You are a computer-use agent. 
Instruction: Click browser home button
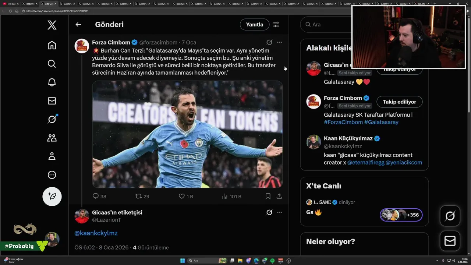[17, 11]
